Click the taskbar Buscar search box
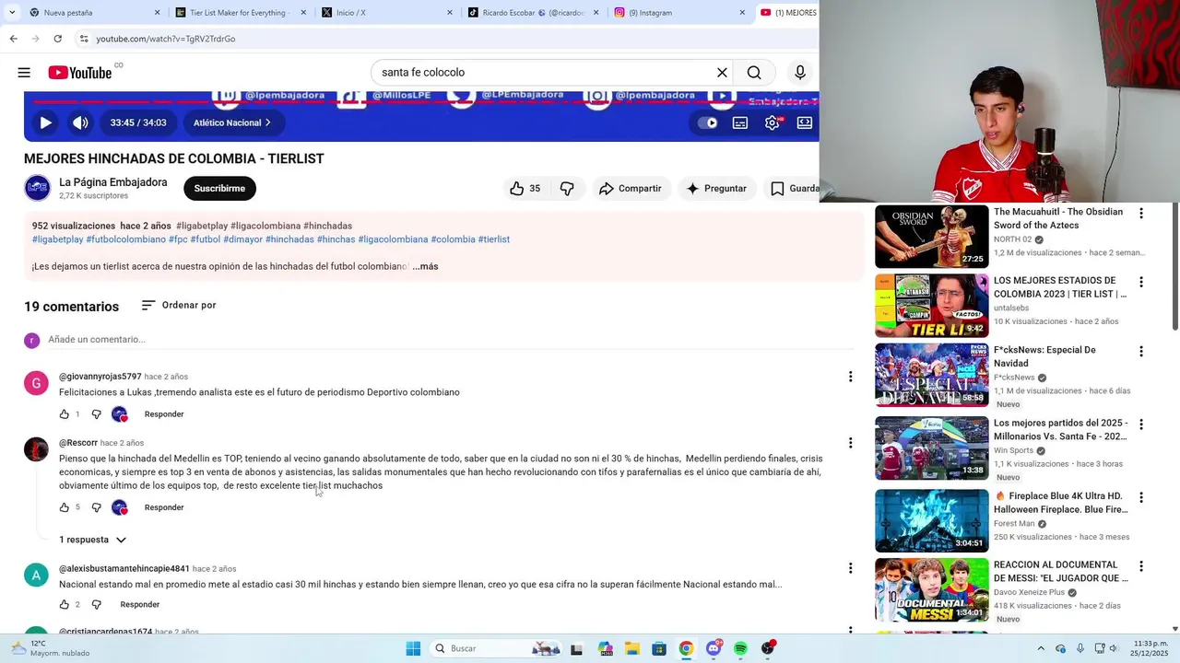 496,649
